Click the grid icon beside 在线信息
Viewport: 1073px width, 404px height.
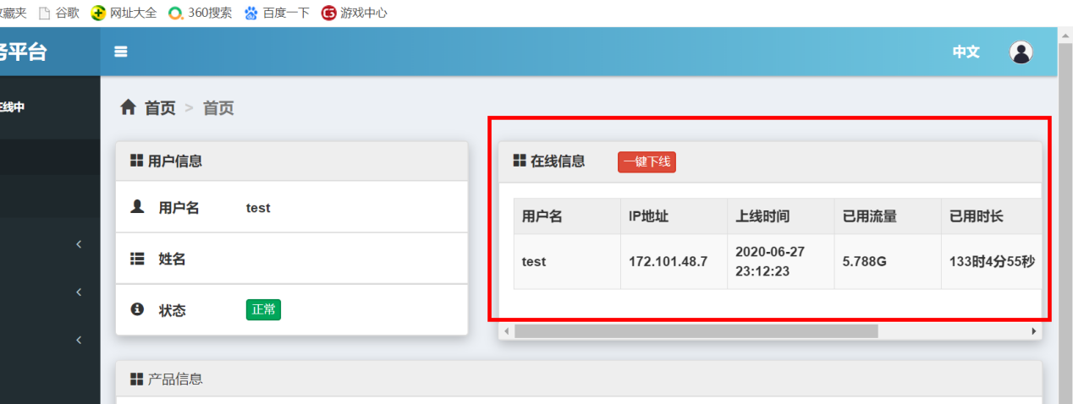pyautogui.click(x=520, y=161)
